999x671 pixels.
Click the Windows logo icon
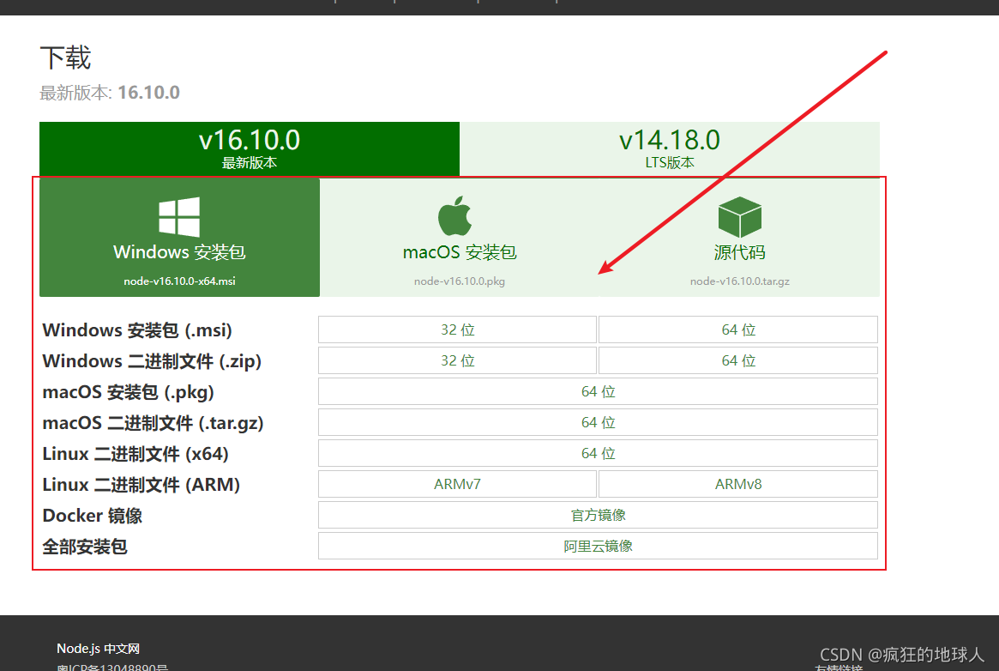179,216
